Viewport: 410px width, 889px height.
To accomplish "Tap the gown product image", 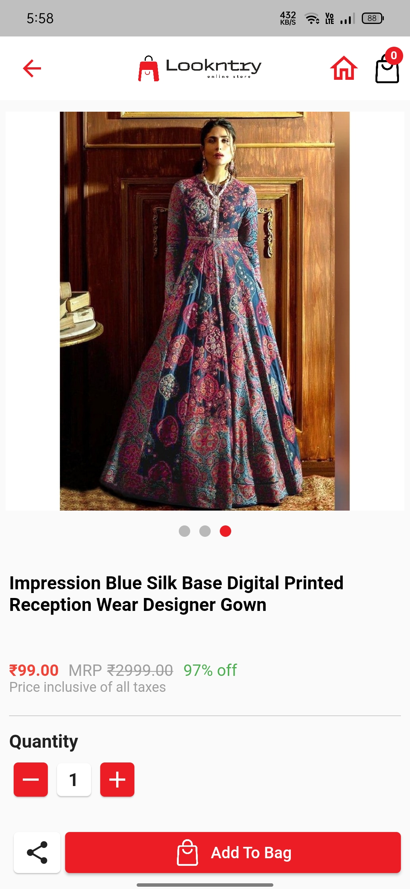I will click(x=205, y=311).
